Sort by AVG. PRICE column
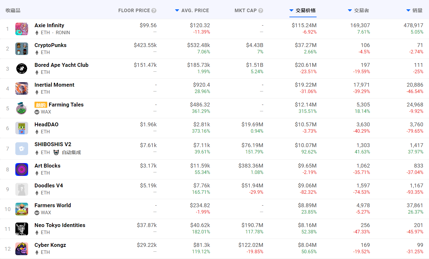 coord(192,11)
